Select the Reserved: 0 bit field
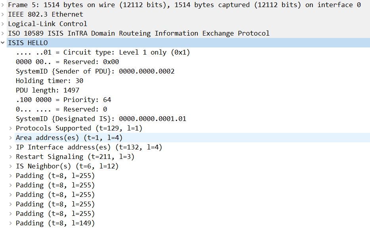 point(61,109)
